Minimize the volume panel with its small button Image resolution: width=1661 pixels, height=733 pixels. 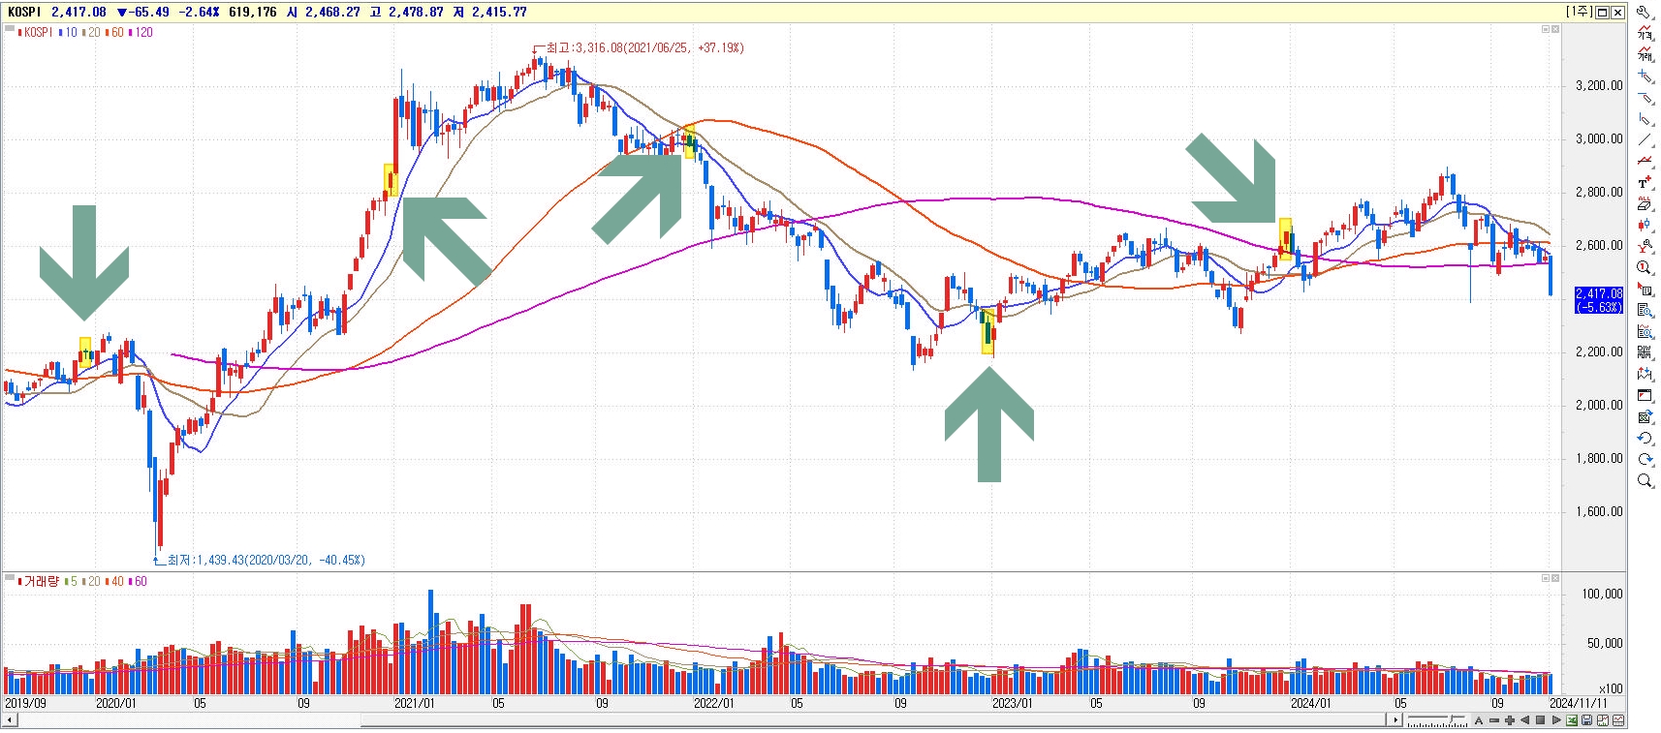[x=1546, y=578]
